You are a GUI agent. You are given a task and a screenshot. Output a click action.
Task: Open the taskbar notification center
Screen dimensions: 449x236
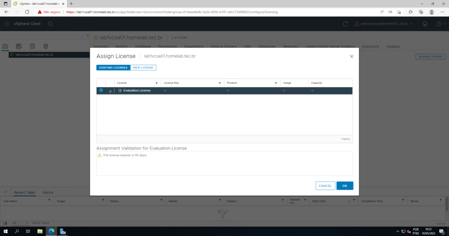pyautogui.click(x=442, y=232)
